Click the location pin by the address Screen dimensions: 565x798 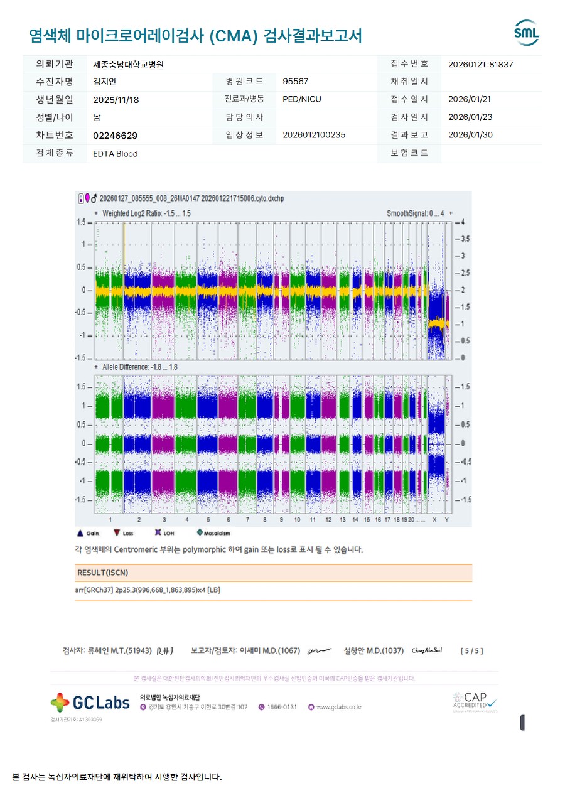[143, 707]
